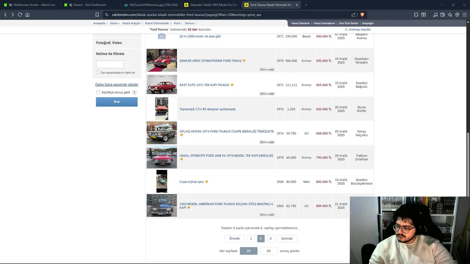This screenshot has width=470, height=264.
Task: Click the price 889.900 TL
Action: [324, 206]
